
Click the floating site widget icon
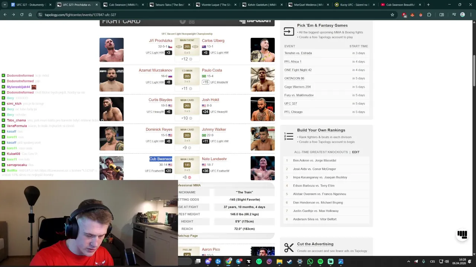(462, 234)
